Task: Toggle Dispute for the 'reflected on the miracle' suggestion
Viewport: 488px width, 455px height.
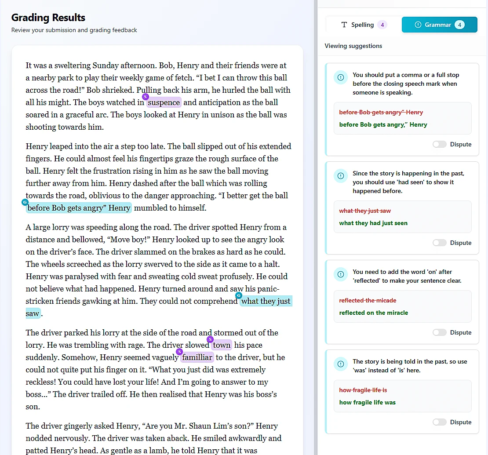Action: (439, 332)
